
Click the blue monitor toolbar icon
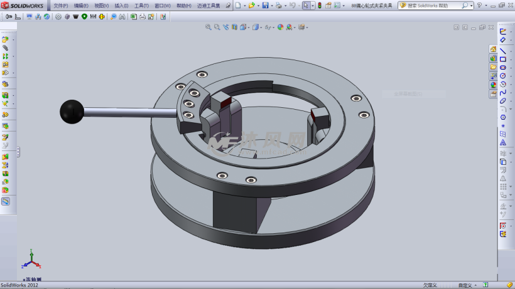click(x=30, y=17)
